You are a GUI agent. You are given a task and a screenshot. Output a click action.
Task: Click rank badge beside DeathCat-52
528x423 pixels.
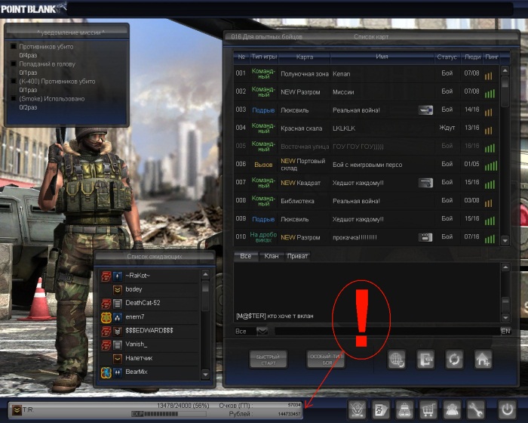pyautogui.click(x=117, y=304)
